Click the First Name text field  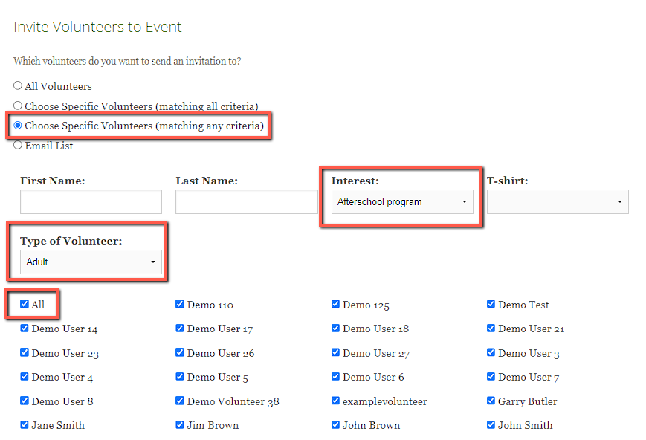pos(91,201)
